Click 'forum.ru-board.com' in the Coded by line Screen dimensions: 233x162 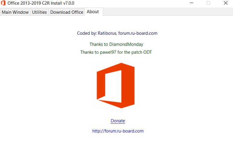138,33
